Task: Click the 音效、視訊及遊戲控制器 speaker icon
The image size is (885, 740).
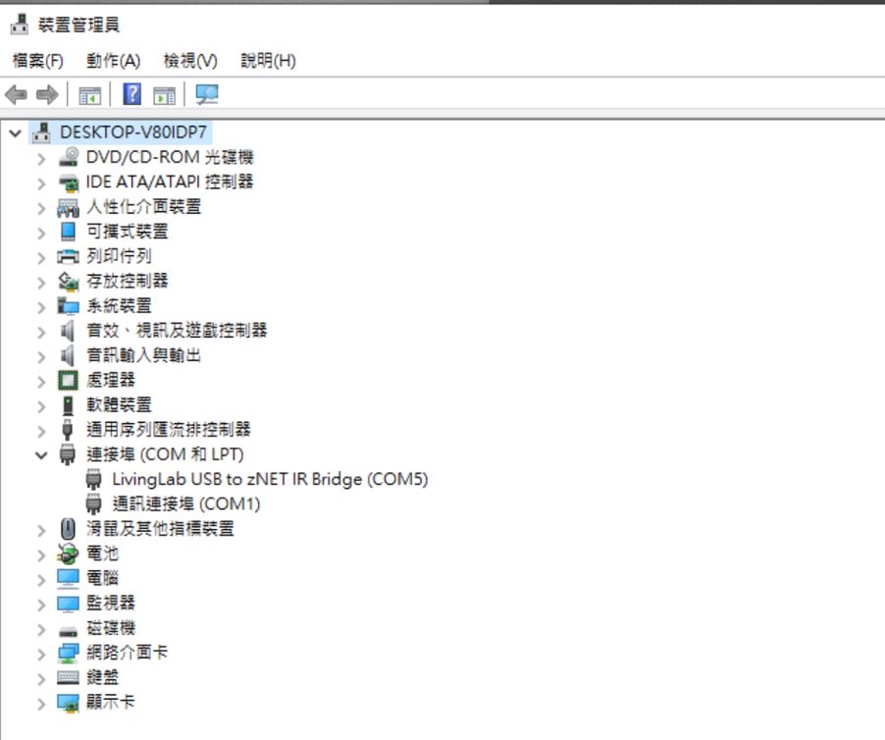Action: tap(68, 331)
